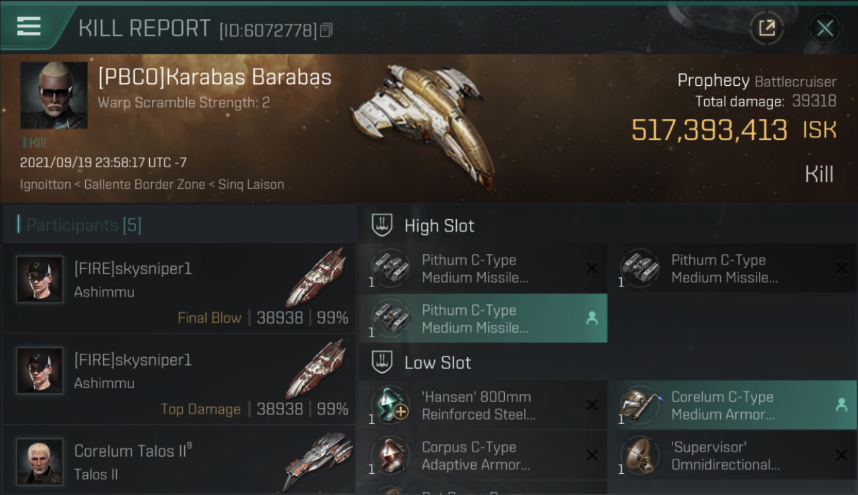Viewport: 858px width, 495px height.
Task: Click the Low Slot section icon
Action: click(383, 362)
